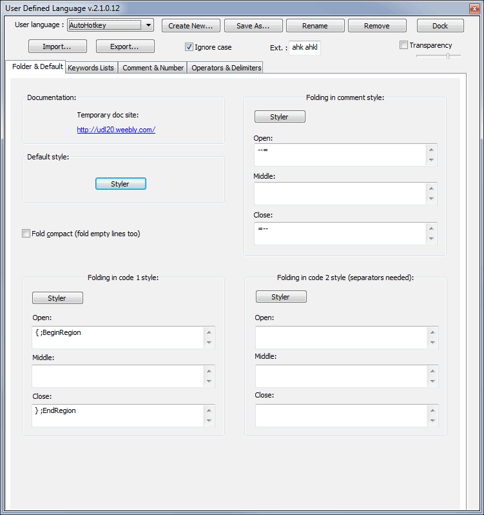
Task: Click up arrow in comment style Open field
Action: coord(431,150)
